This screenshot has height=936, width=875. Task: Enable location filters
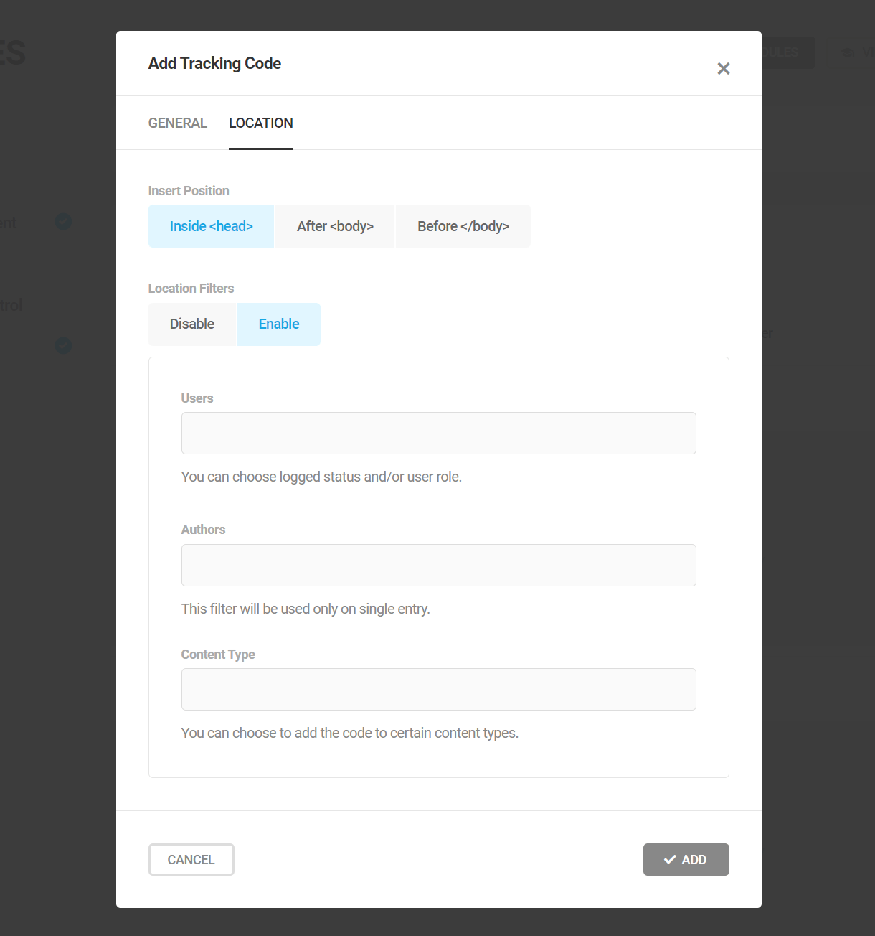point(279,324)
